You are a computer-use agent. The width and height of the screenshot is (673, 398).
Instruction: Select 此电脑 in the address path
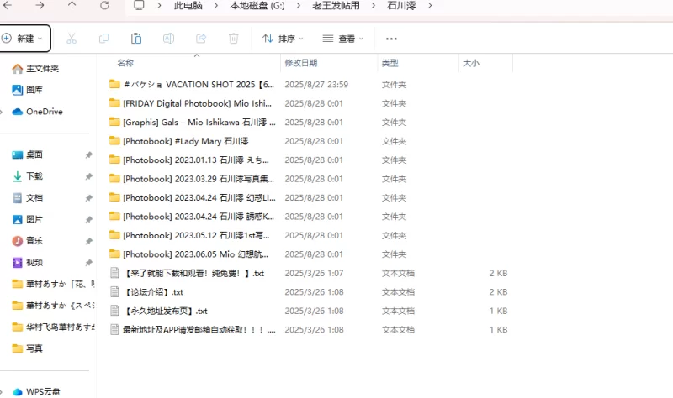(x=188, y=6)
